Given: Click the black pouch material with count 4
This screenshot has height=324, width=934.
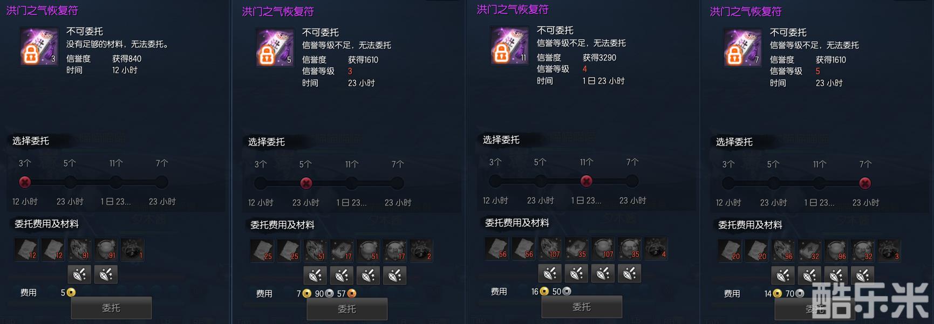Looking at the screenshot, I should pos(656,248).
